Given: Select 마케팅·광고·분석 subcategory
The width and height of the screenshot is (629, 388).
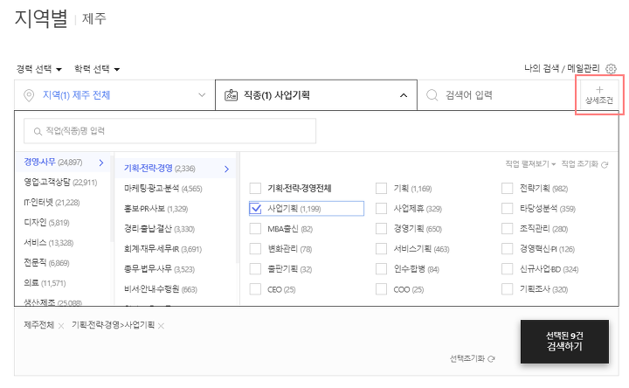Looking at the screenshot, I should click(162, 189).
